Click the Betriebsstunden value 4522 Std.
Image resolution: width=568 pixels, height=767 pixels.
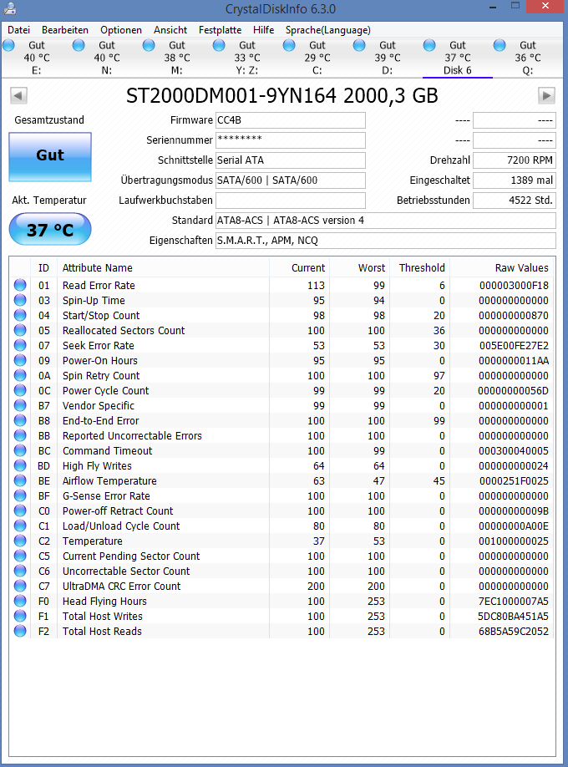pos(515,200)
